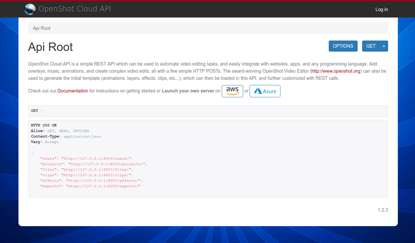Image resolution: width=415 pixels, height=243 pixels.
Task: Open the Documentation link
Action: pyautogui.click(x=73, y=91)
